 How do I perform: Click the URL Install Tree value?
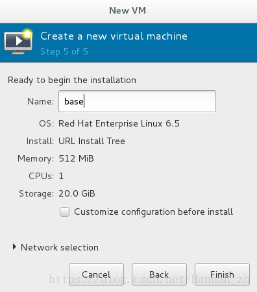point(92,141)
